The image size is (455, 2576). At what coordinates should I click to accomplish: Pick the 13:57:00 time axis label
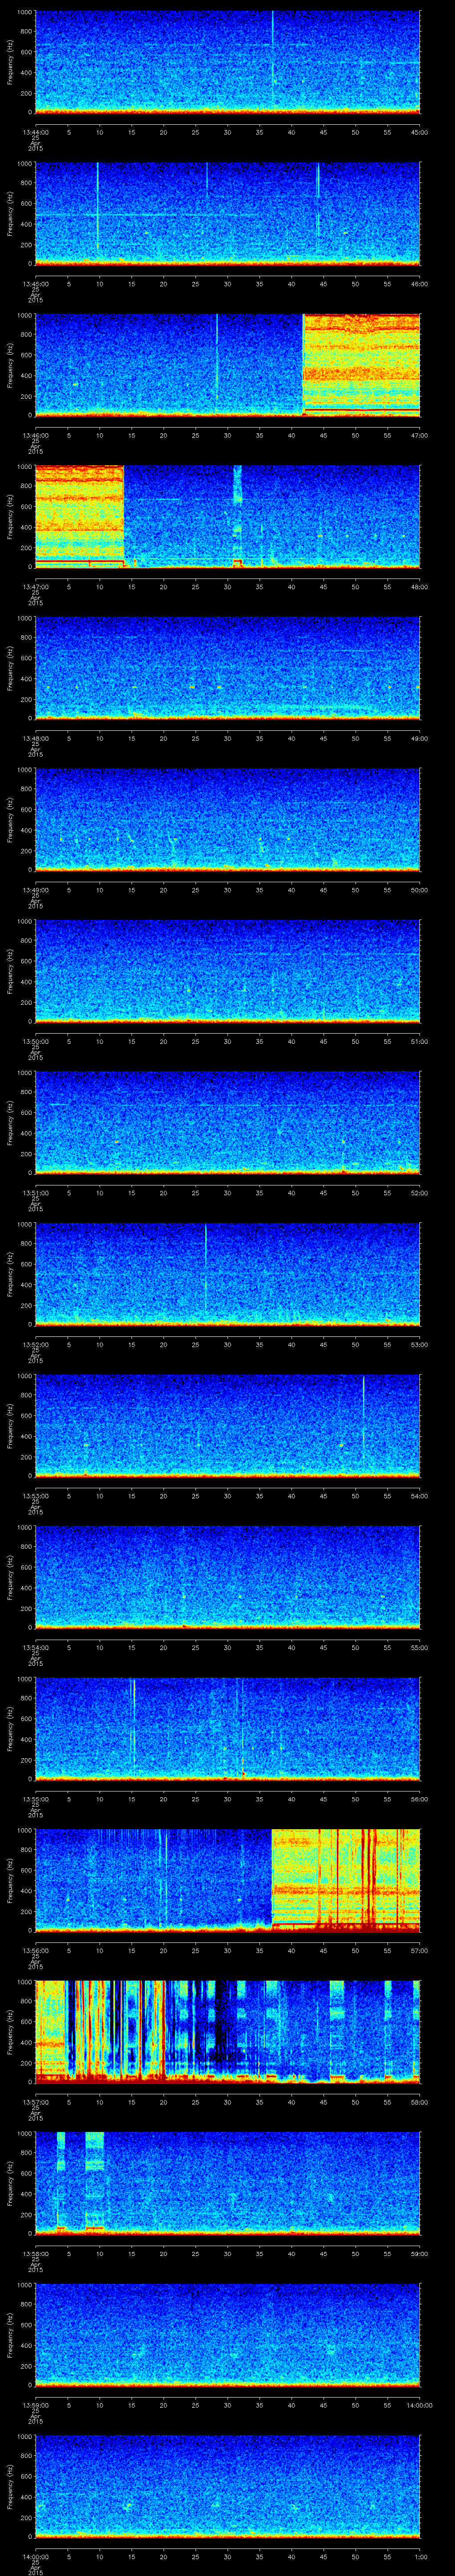point(35,2102)
